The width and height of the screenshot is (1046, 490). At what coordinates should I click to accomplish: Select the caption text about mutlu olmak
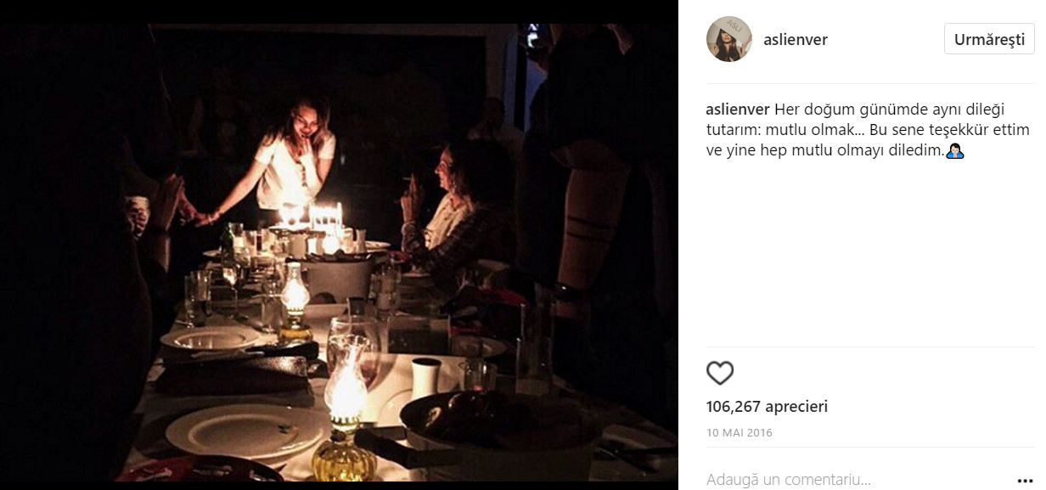(x=866, y=130)
